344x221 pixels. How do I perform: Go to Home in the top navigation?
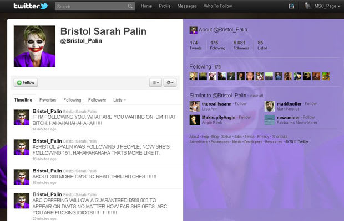(x=146, y=6)
